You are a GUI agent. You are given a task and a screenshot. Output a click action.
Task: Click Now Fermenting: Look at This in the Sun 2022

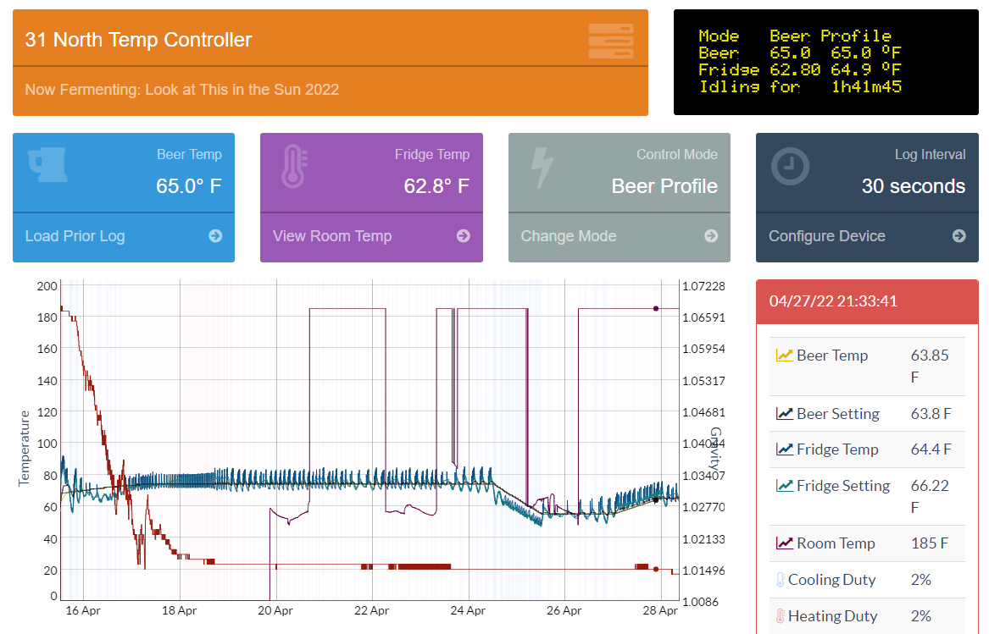pyautogui.click(x=181, y=90)
